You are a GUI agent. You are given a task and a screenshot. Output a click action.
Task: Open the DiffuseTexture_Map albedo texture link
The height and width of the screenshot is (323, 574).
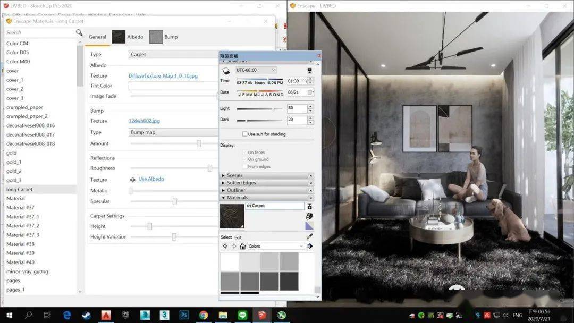pyautogui.click(x=163, y=76)
